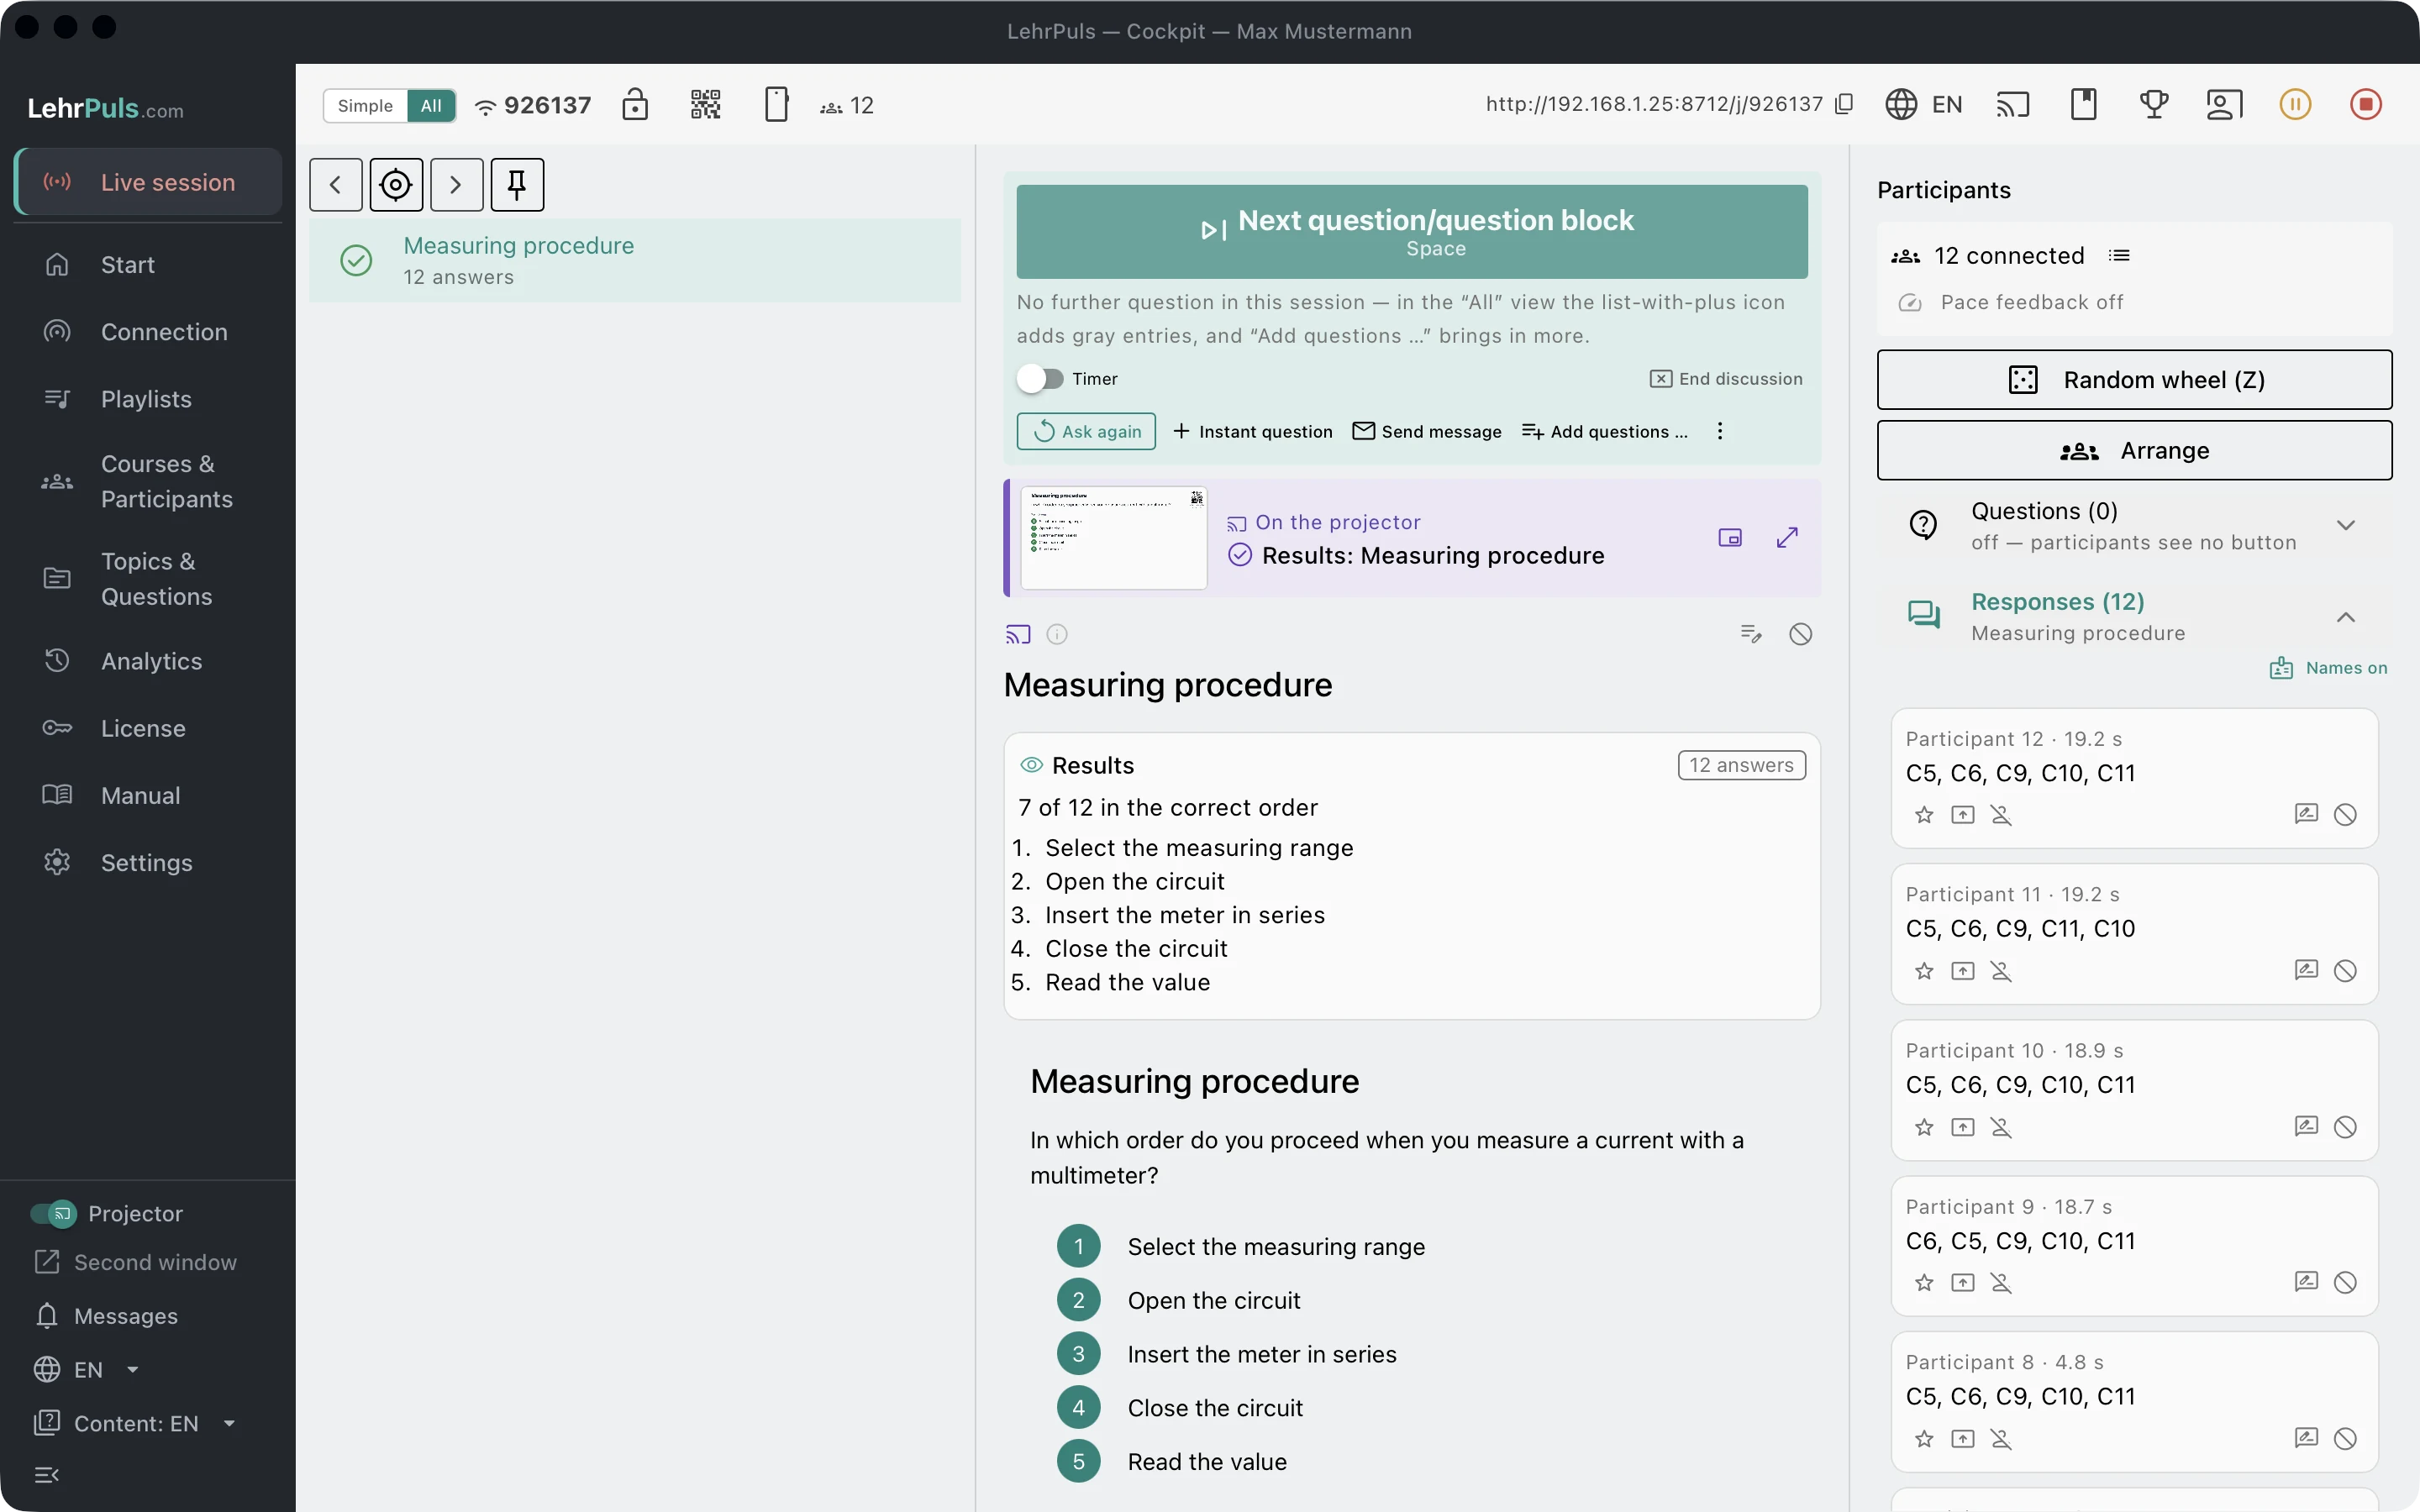Image resolution: width=2420 pixels, height=1512 pixels.
Task: Go to next question arrow
Action: (x=456, y=184)
